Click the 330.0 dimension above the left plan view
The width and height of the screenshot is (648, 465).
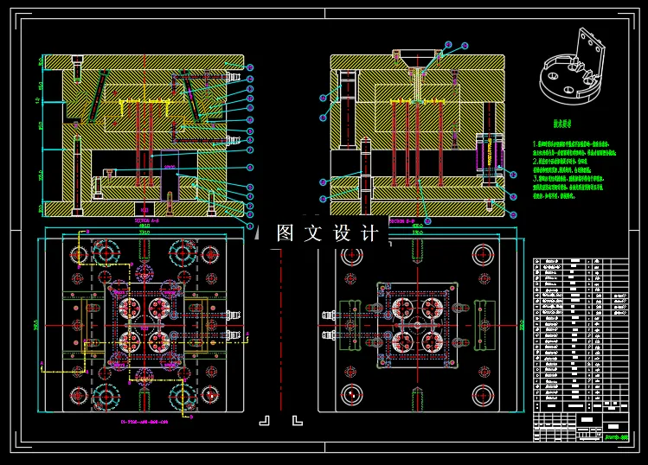[144, 232]
